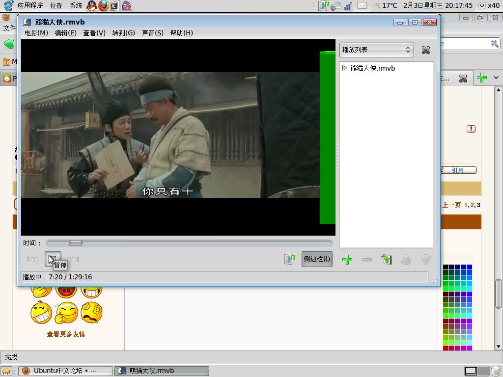Close the Firefox tab with its X
The image size is (503, 377).
(463, 79)
